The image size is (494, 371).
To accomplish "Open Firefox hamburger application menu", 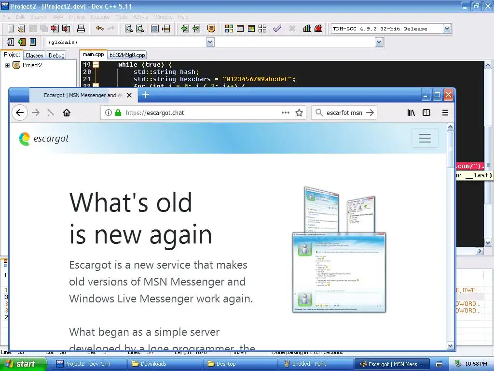I will tap(445, 113).
